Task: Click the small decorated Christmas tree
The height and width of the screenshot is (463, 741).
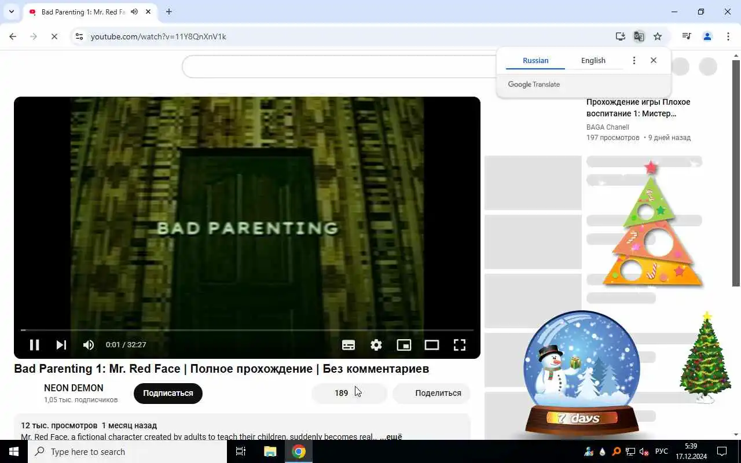Action: 705,358
